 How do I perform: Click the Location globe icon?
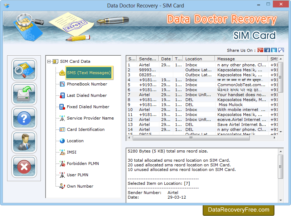click(62, 141)
